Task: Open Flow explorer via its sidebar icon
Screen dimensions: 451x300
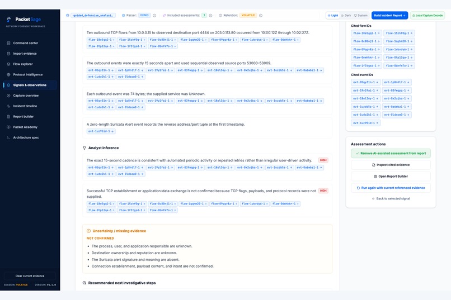Action: [x=8, y=64]
